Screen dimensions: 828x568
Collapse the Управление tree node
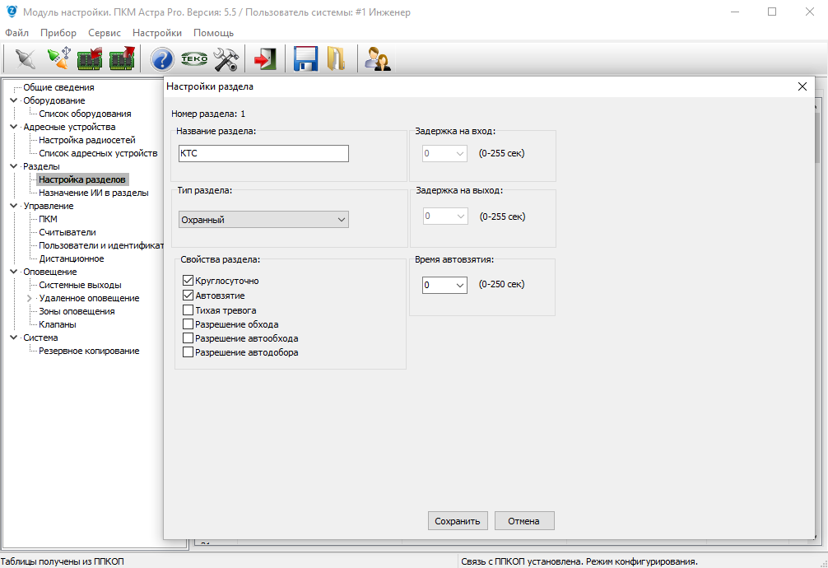[x=14, y=206]
